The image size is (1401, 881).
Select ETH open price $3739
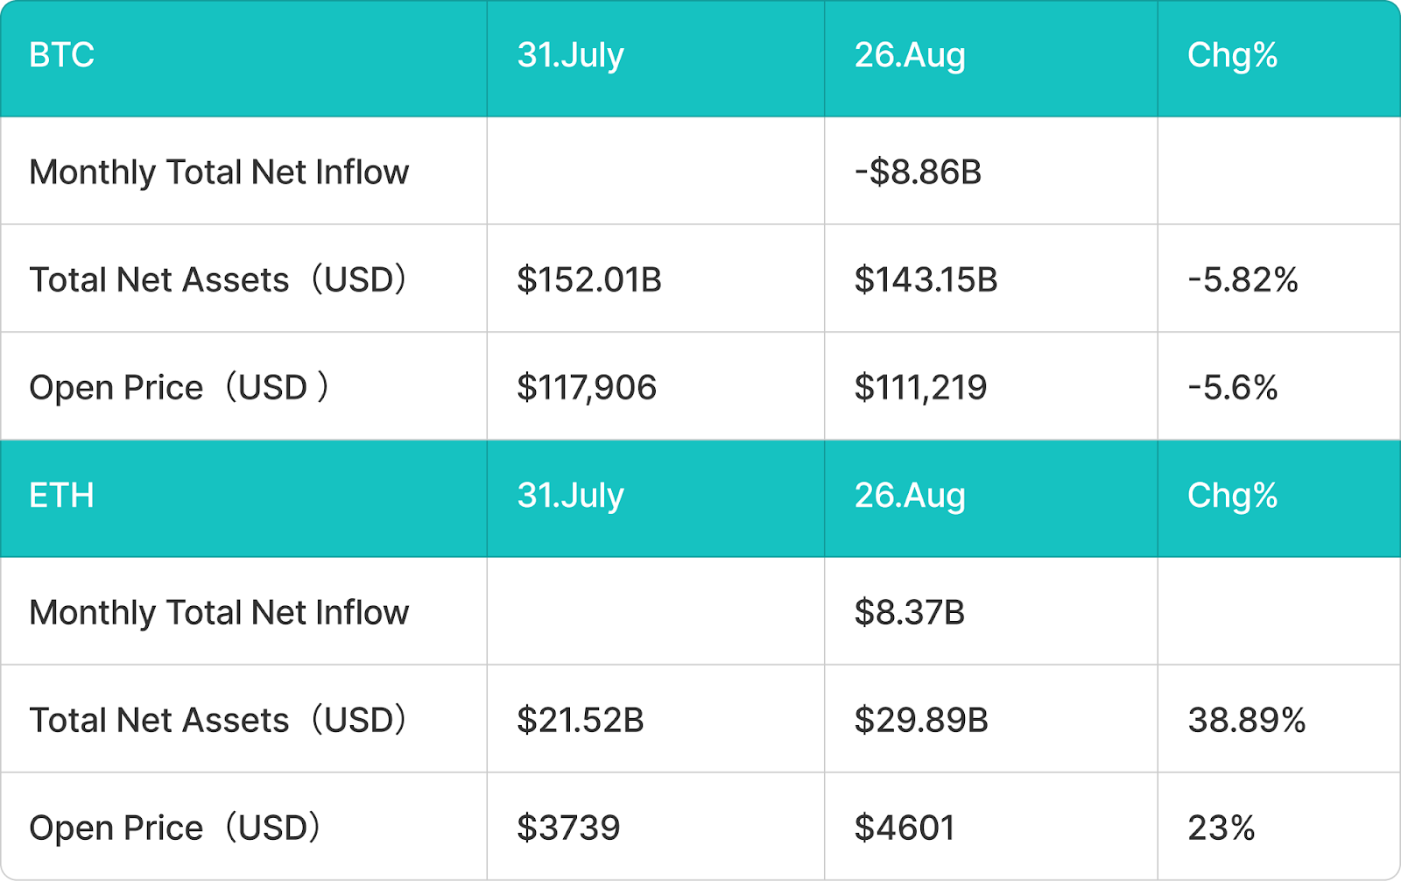click(x=656, y=827)
